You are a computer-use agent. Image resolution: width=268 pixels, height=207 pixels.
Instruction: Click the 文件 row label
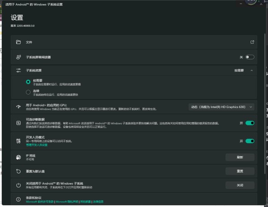[x=29, y=42]
